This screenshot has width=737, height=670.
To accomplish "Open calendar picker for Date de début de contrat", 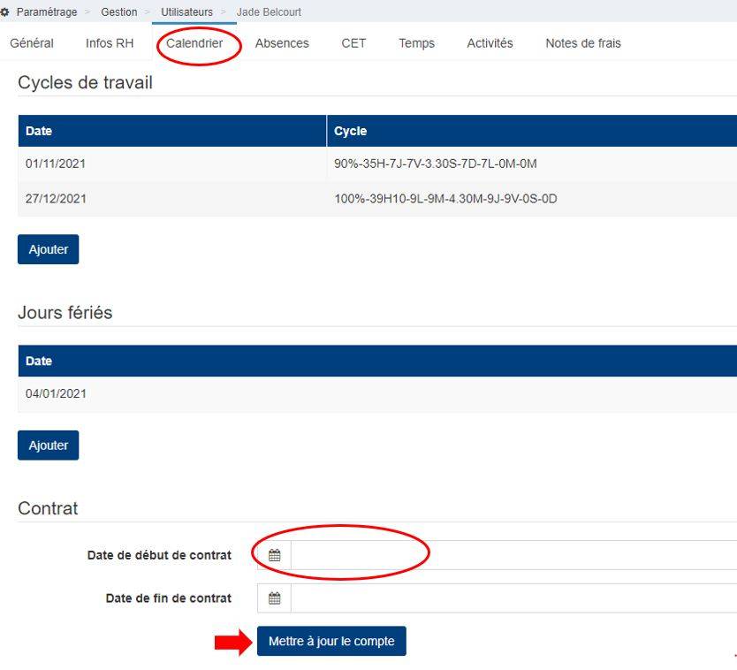I will point(275,555).
